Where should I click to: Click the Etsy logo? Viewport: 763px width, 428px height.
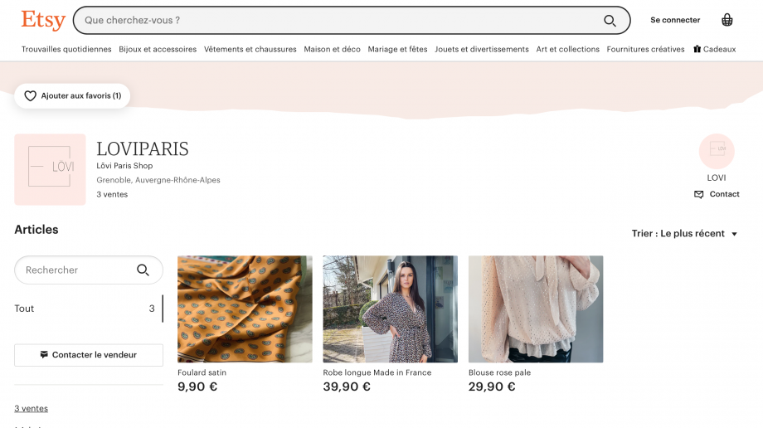43,21
